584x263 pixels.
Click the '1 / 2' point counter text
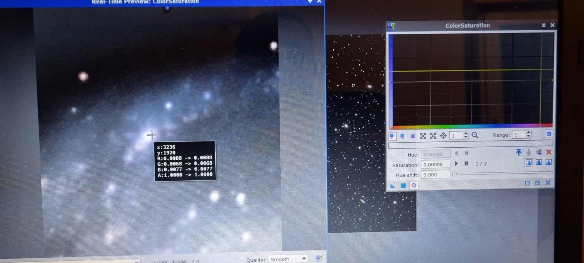click(481, 164)
